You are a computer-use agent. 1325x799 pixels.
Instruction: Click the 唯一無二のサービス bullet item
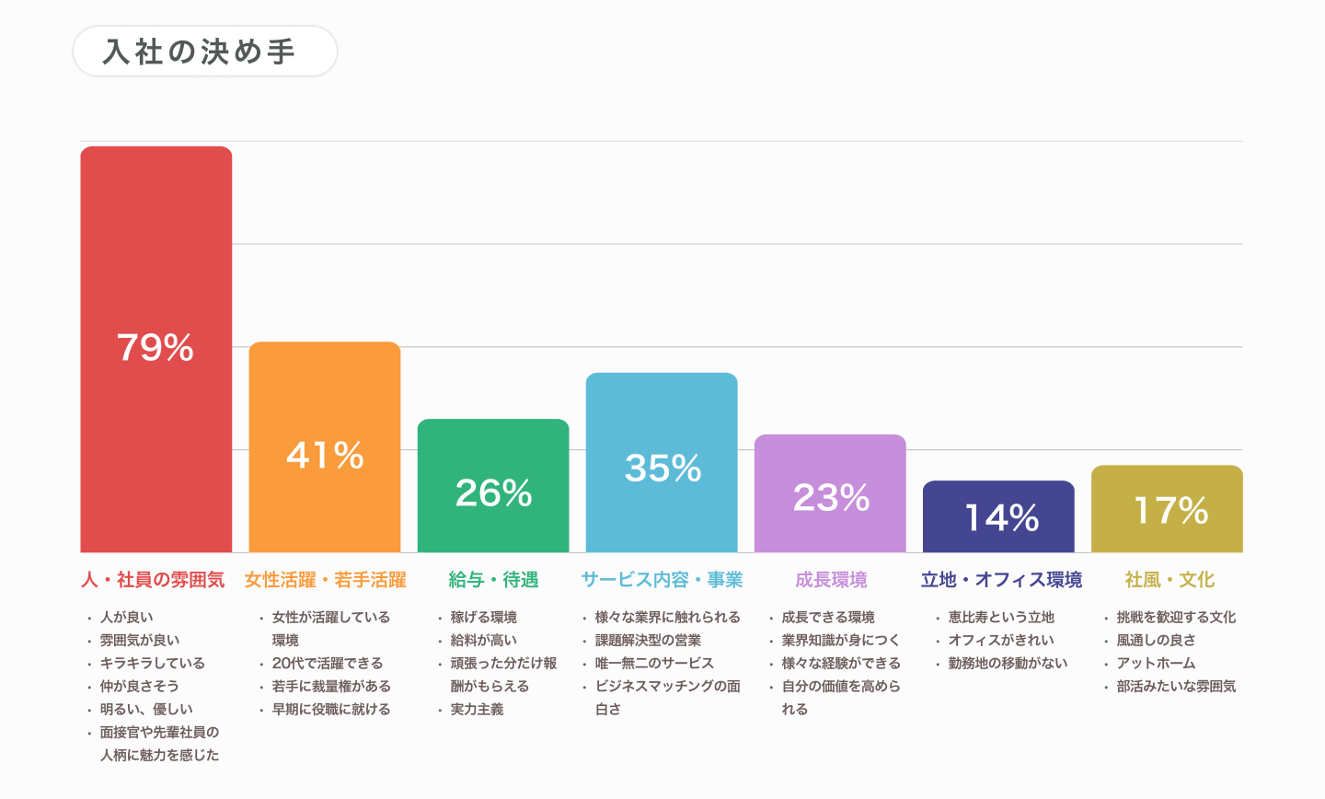[x=654, y=664]
